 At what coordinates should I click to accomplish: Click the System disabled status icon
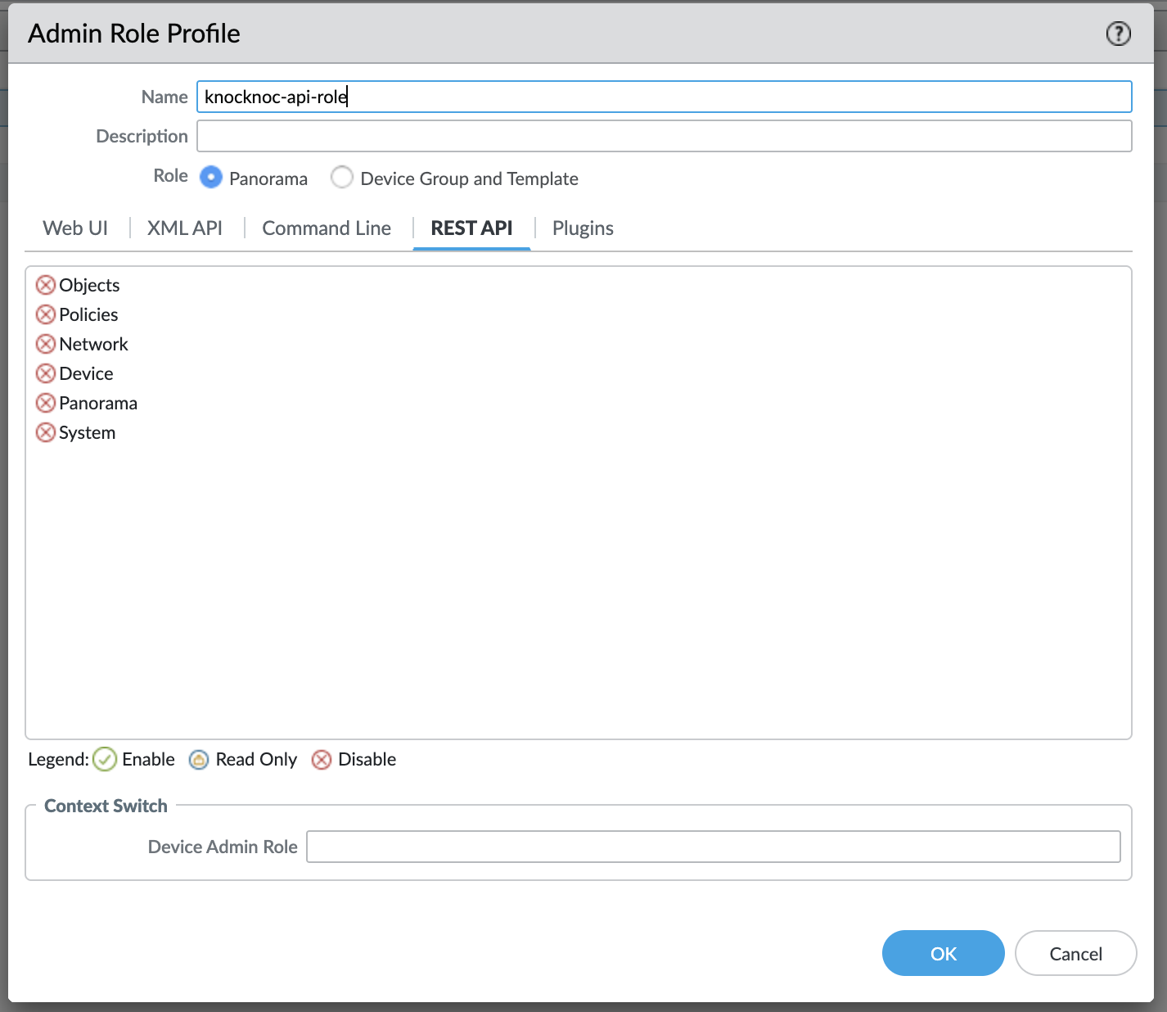46,432
